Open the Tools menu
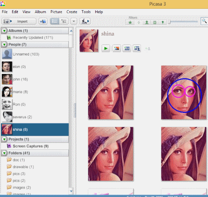This screenshot has height=197, width=208. point(86,12)
